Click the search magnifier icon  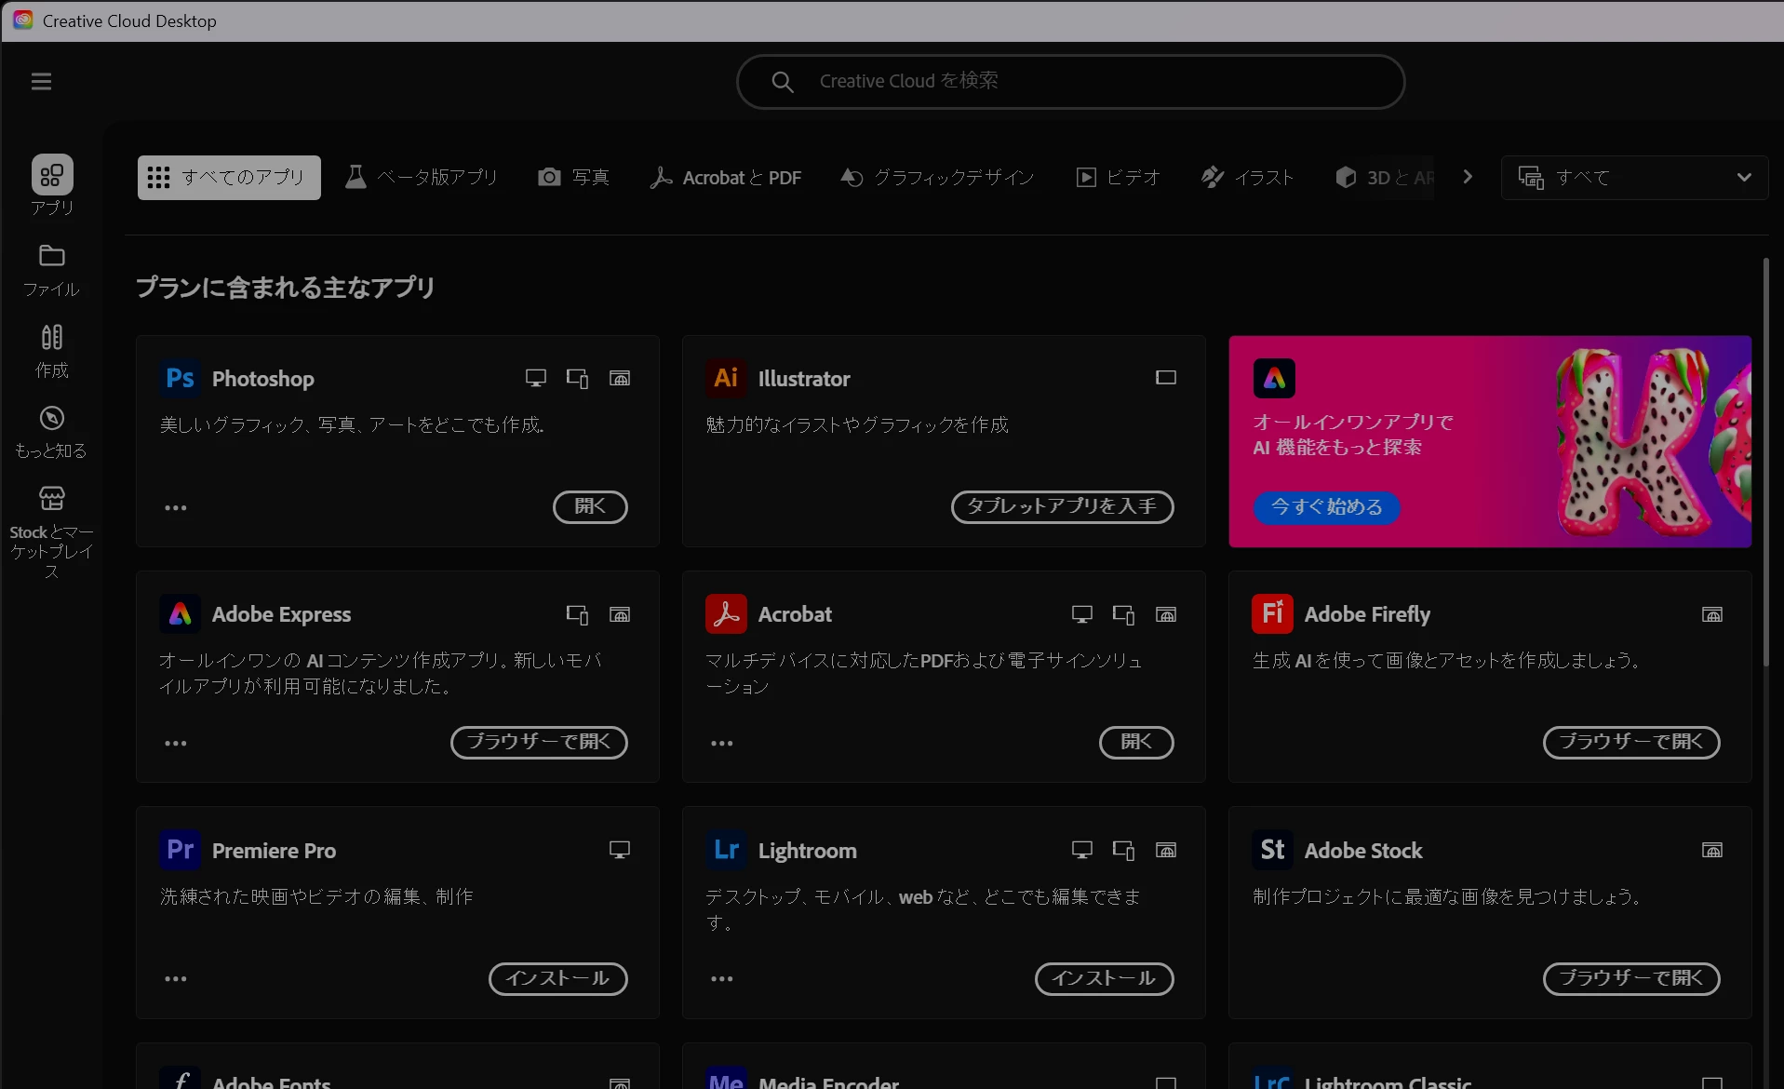click(x=783, y=82)
